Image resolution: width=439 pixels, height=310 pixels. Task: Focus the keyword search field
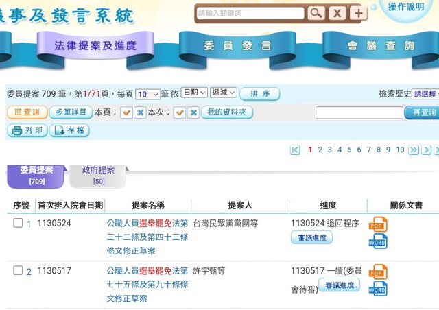pyautogui.click(x=250, y=13)
